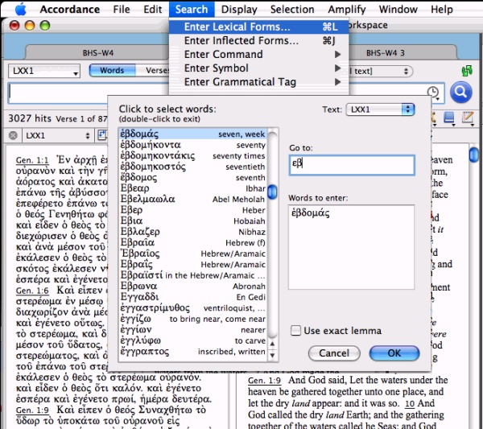Click the blue arrow icon beside the pane's LXX1 menu
Viewport: 483px width, 429px height.
coord(102,135)
